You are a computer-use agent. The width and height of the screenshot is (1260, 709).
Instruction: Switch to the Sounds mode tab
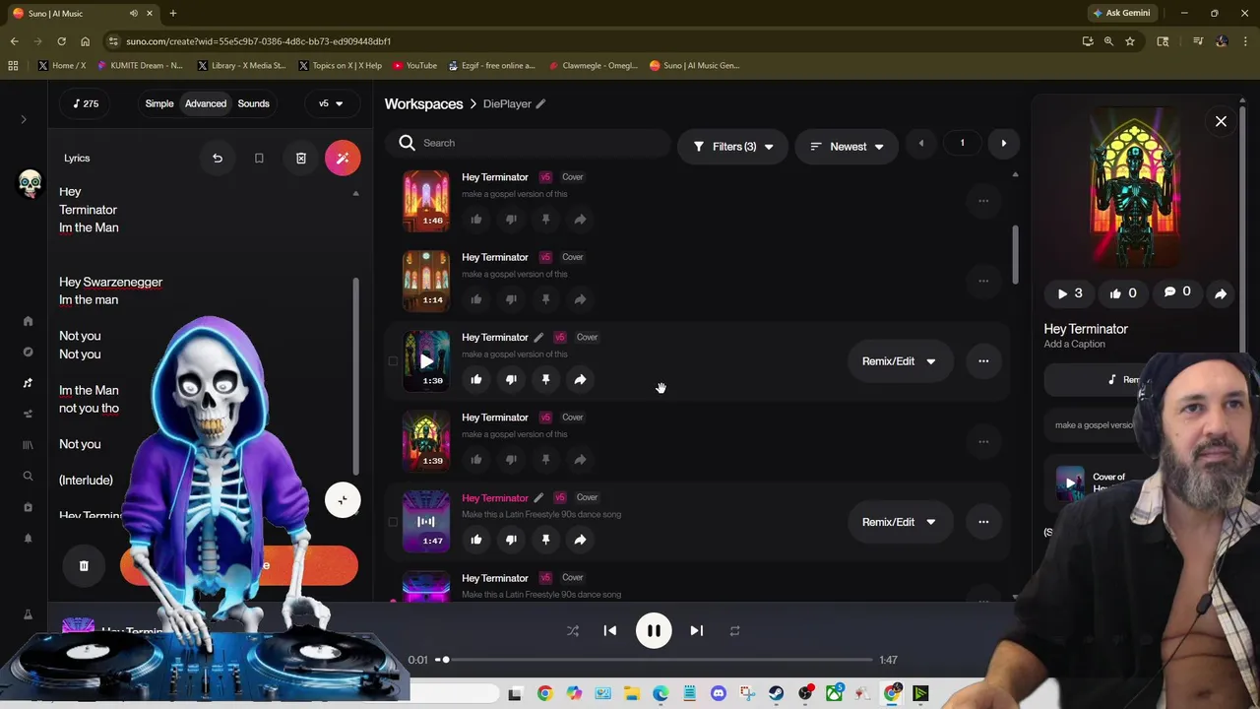point(253,103)
